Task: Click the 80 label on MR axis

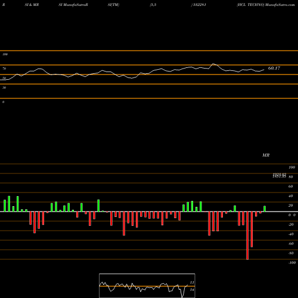Action: pos(291,177)
